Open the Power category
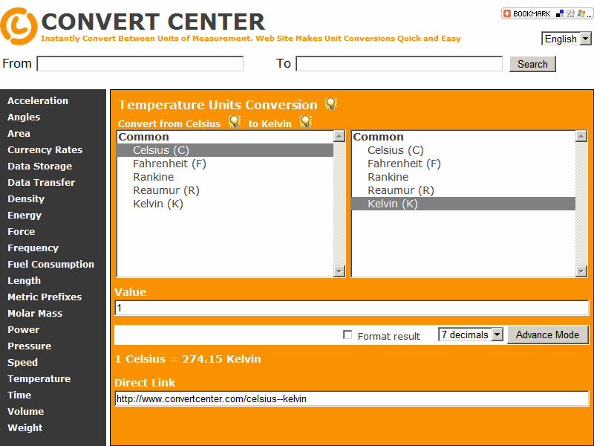The height and width of the screenshot is (446, 594). [x=24, y=329]
